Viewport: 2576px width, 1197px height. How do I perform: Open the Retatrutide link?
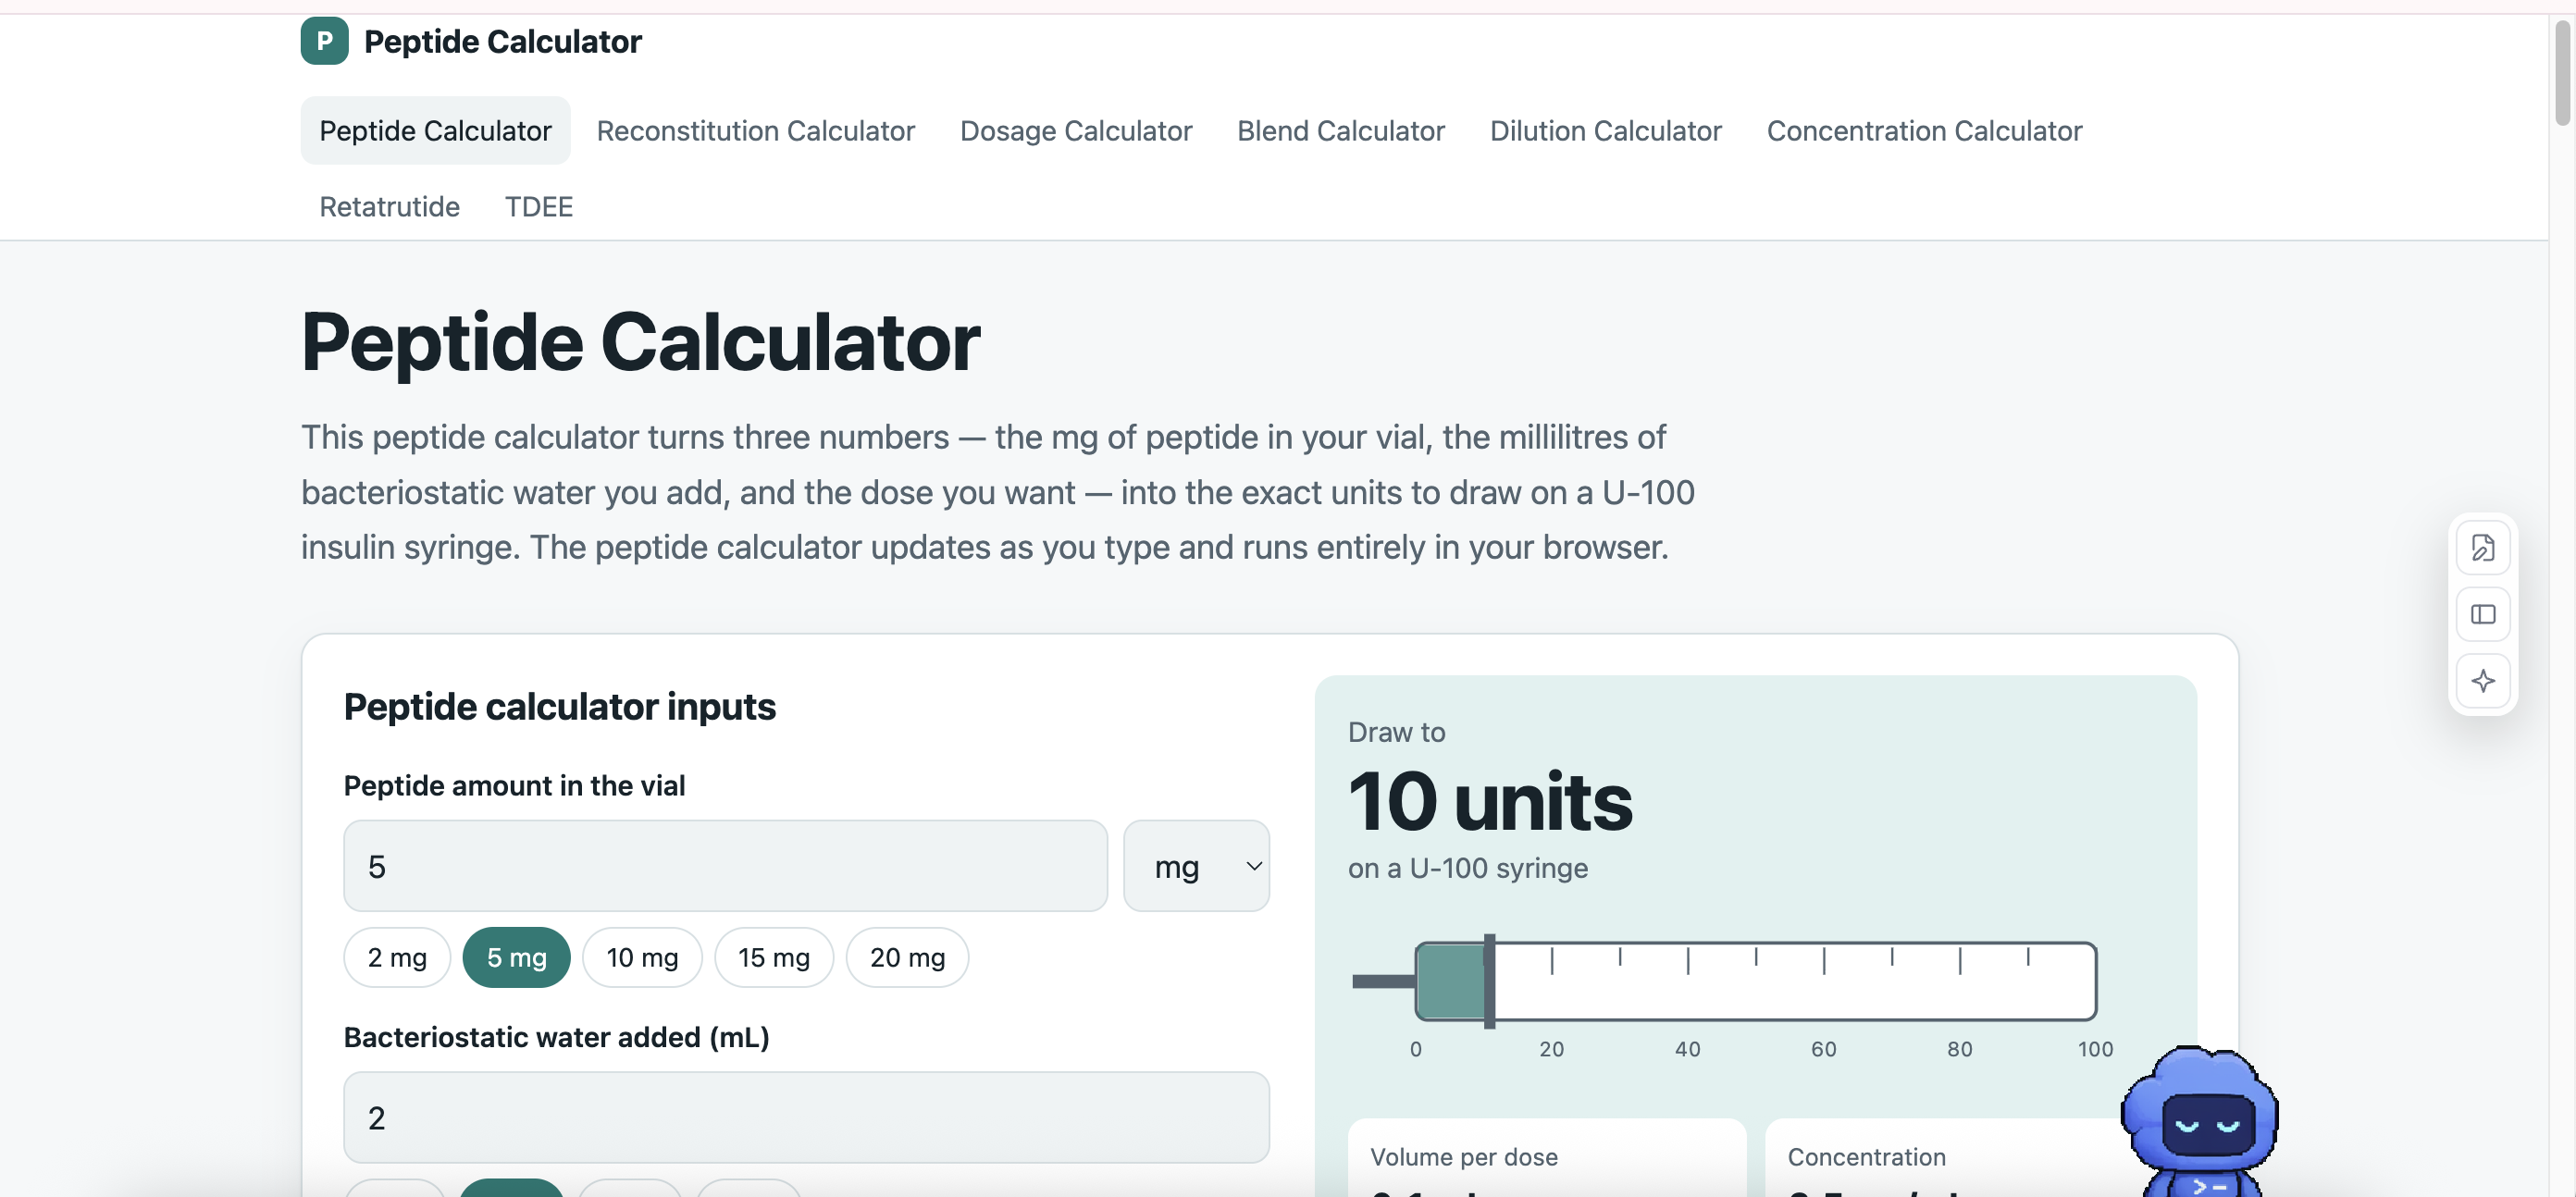coord(389,207)
